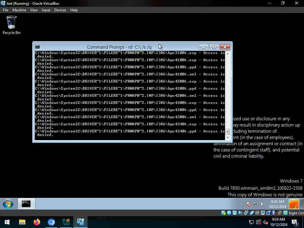Click guest tray volume speaker icon
This screenshot has width=304, height=228.
263,204
